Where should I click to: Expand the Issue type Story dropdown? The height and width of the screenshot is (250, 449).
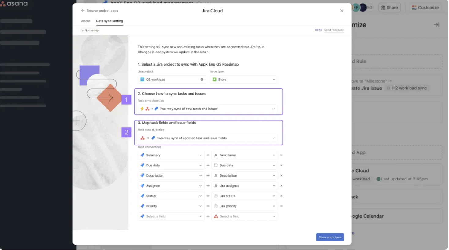pyautogui.click(x=244, y=80)
